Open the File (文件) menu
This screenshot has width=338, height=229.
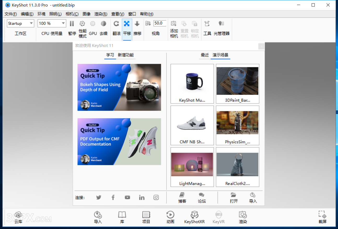pyautogui.click(x=10, y=14)
